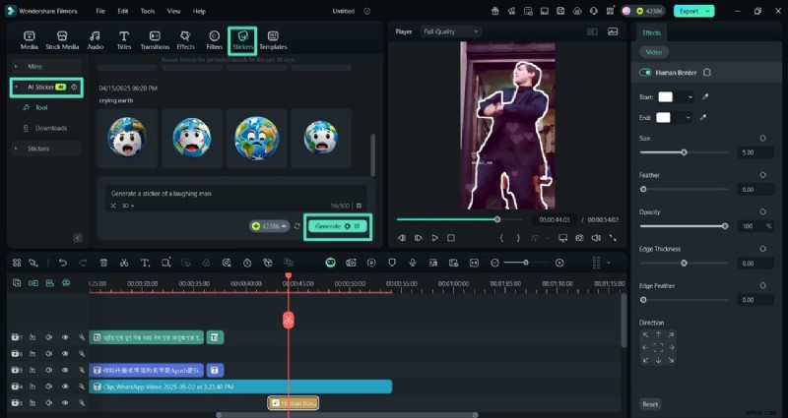Open the Start color dropdown arrow
This screenshot has width=788, height=418.
coord(689,96)
